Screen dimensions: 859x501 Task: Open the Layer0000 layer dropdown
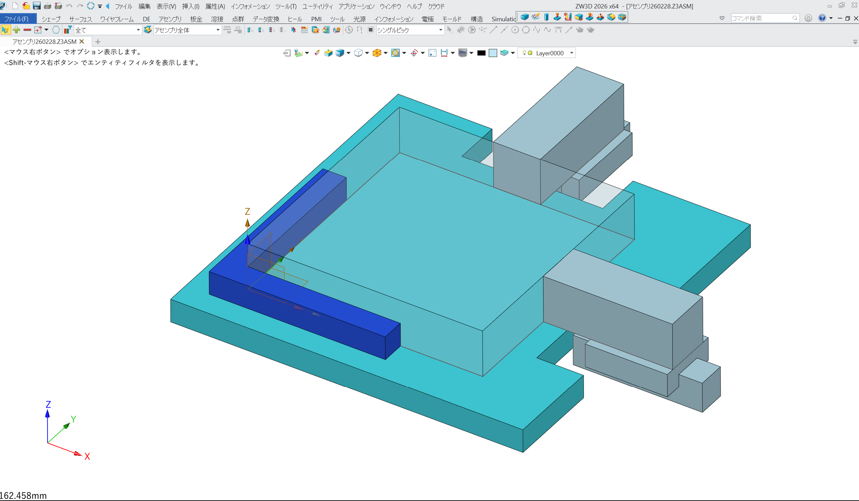(571, 53)
